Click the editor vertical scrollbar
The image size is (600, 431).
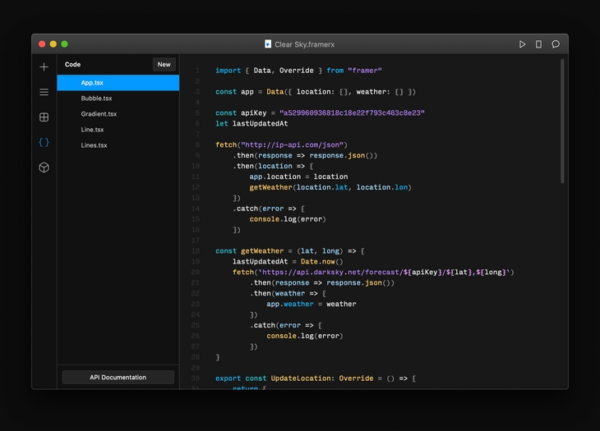pyautogui.click(x=562, y=121)
